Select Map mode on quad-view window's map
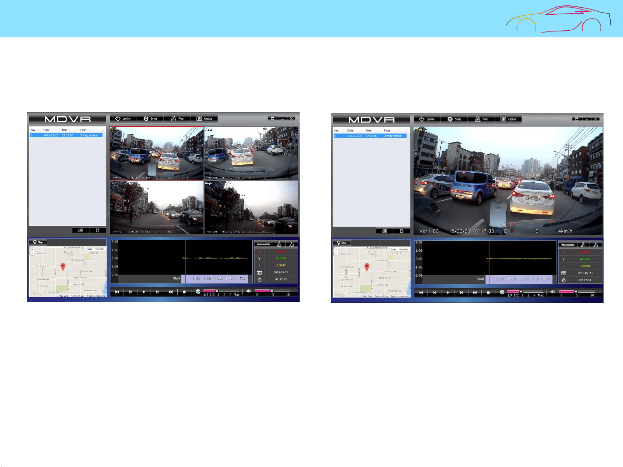Viewport: 623px width, 467px height. pyautogui.click(x=90, y=249)
